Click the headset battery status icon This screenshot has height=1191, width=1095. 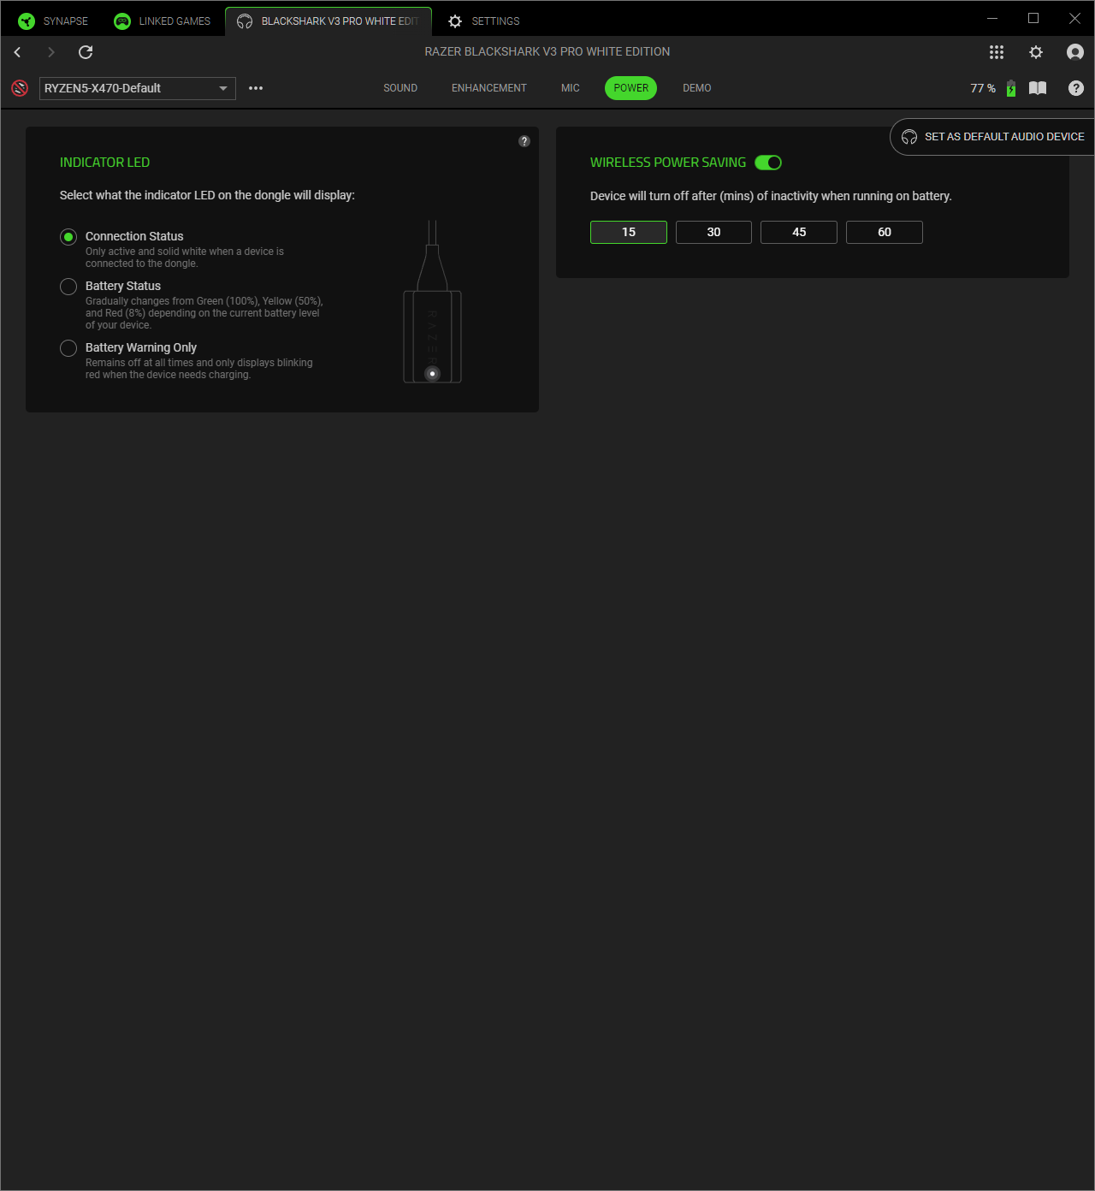coord(1011,88)
